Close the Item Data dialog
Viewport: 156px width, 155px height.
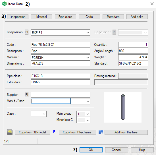click(152, 4)
